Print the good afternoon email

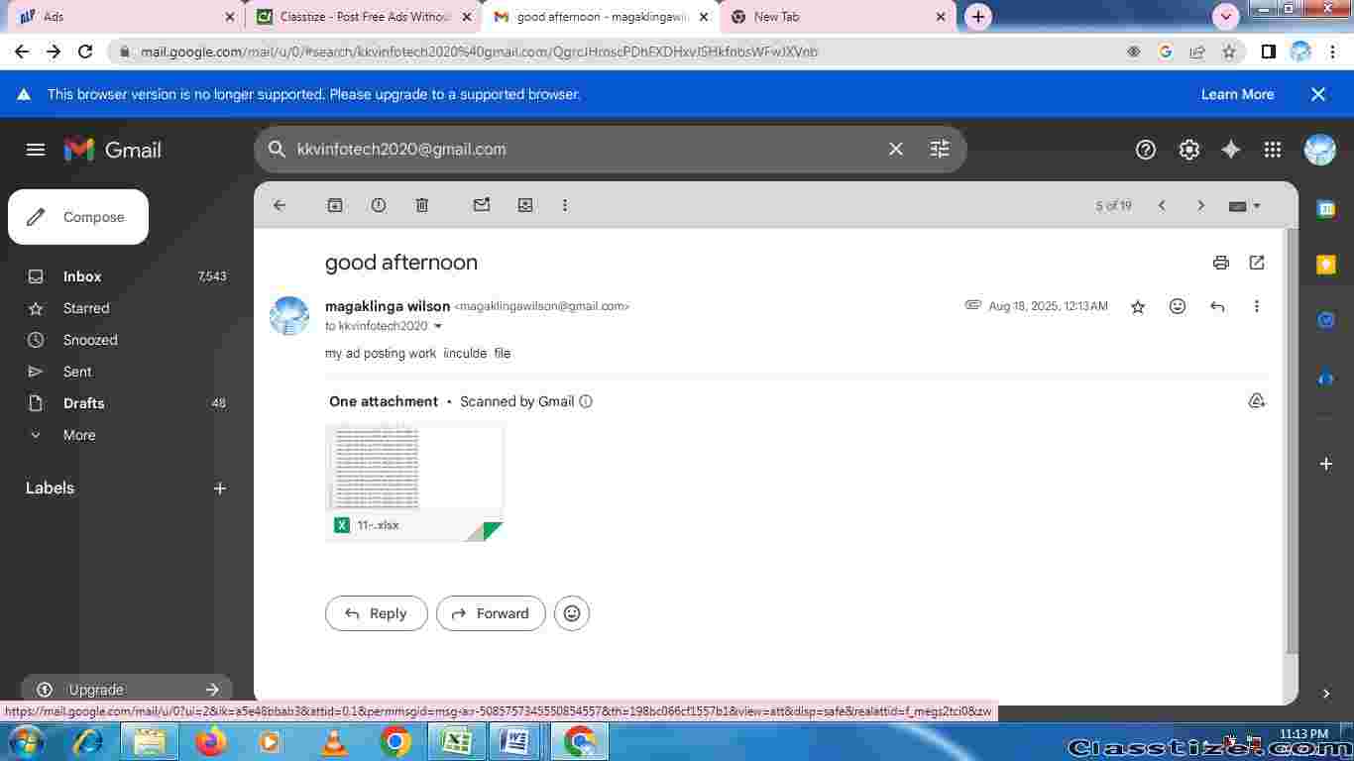coord(1220,263)
